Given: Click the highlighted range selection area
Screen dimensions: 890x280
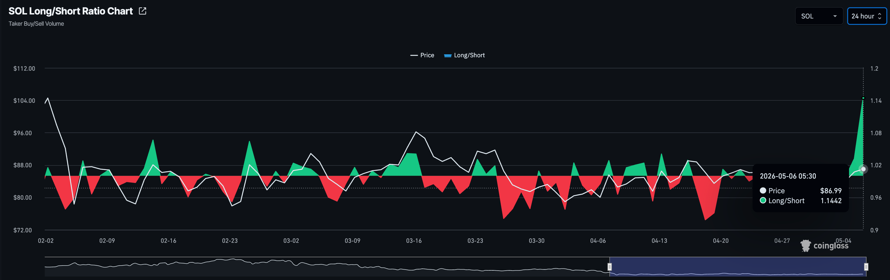Looking at the screenshot, I should (738, 267).
